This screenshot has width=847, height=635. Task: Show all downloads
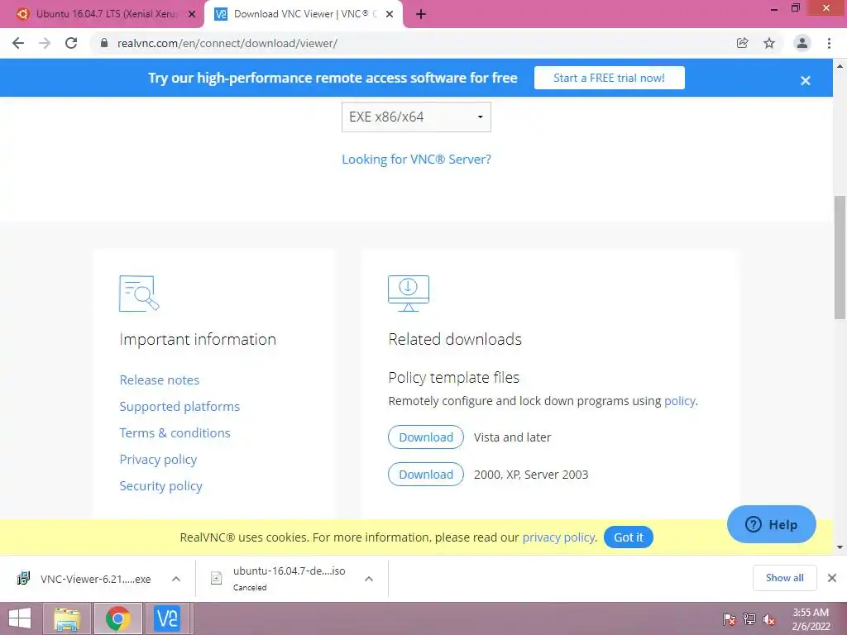tap(784, 578)
